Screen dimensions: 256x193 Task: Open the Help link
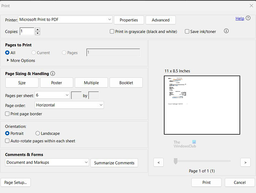point(240,19)
